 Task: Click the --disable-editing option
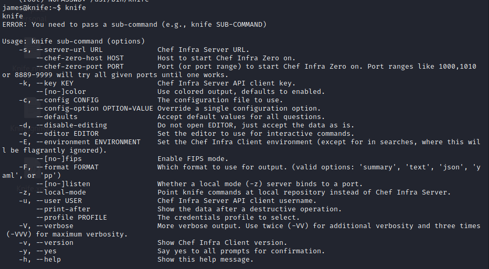coord(71,125)
